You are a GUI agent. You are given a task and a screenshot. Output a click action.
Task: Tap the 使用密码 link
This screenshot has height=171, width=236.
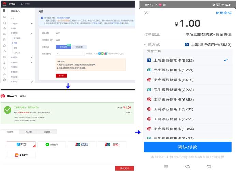(223, 13)
